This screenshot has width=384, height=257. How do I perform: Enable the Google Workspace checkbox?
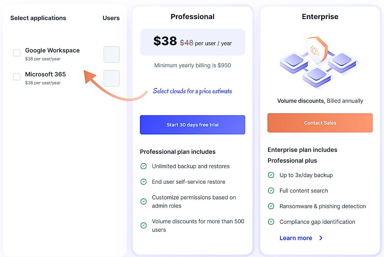click(x=17, y=52)
